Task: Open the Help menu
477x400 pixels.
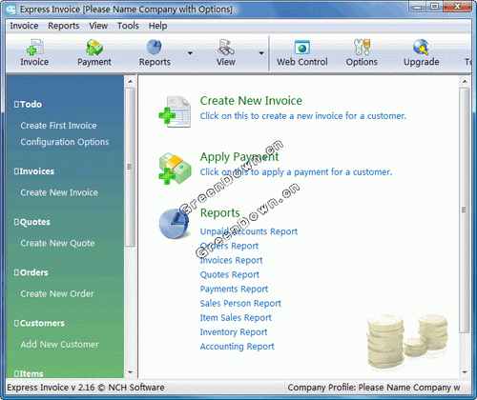Action: pos(157,26)
